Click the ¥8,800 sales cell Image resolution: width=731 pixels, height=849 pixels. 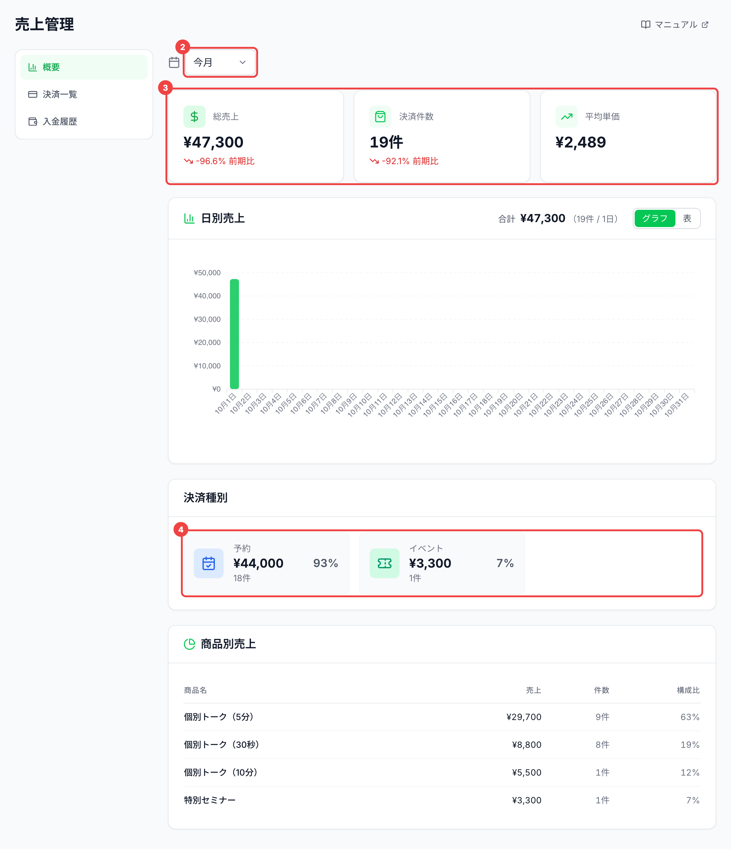(x=526, y=745)
